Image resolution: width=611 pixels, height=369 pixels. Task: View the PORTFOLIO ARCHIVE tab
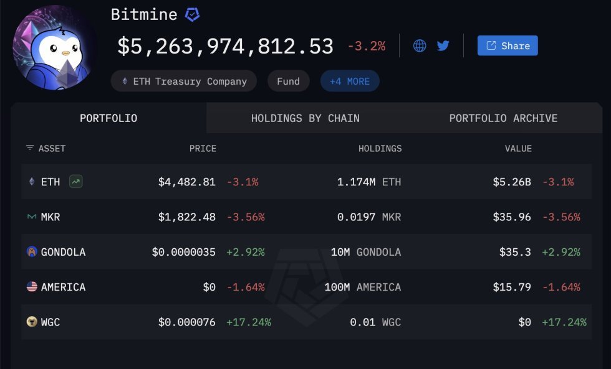point(504,118)
